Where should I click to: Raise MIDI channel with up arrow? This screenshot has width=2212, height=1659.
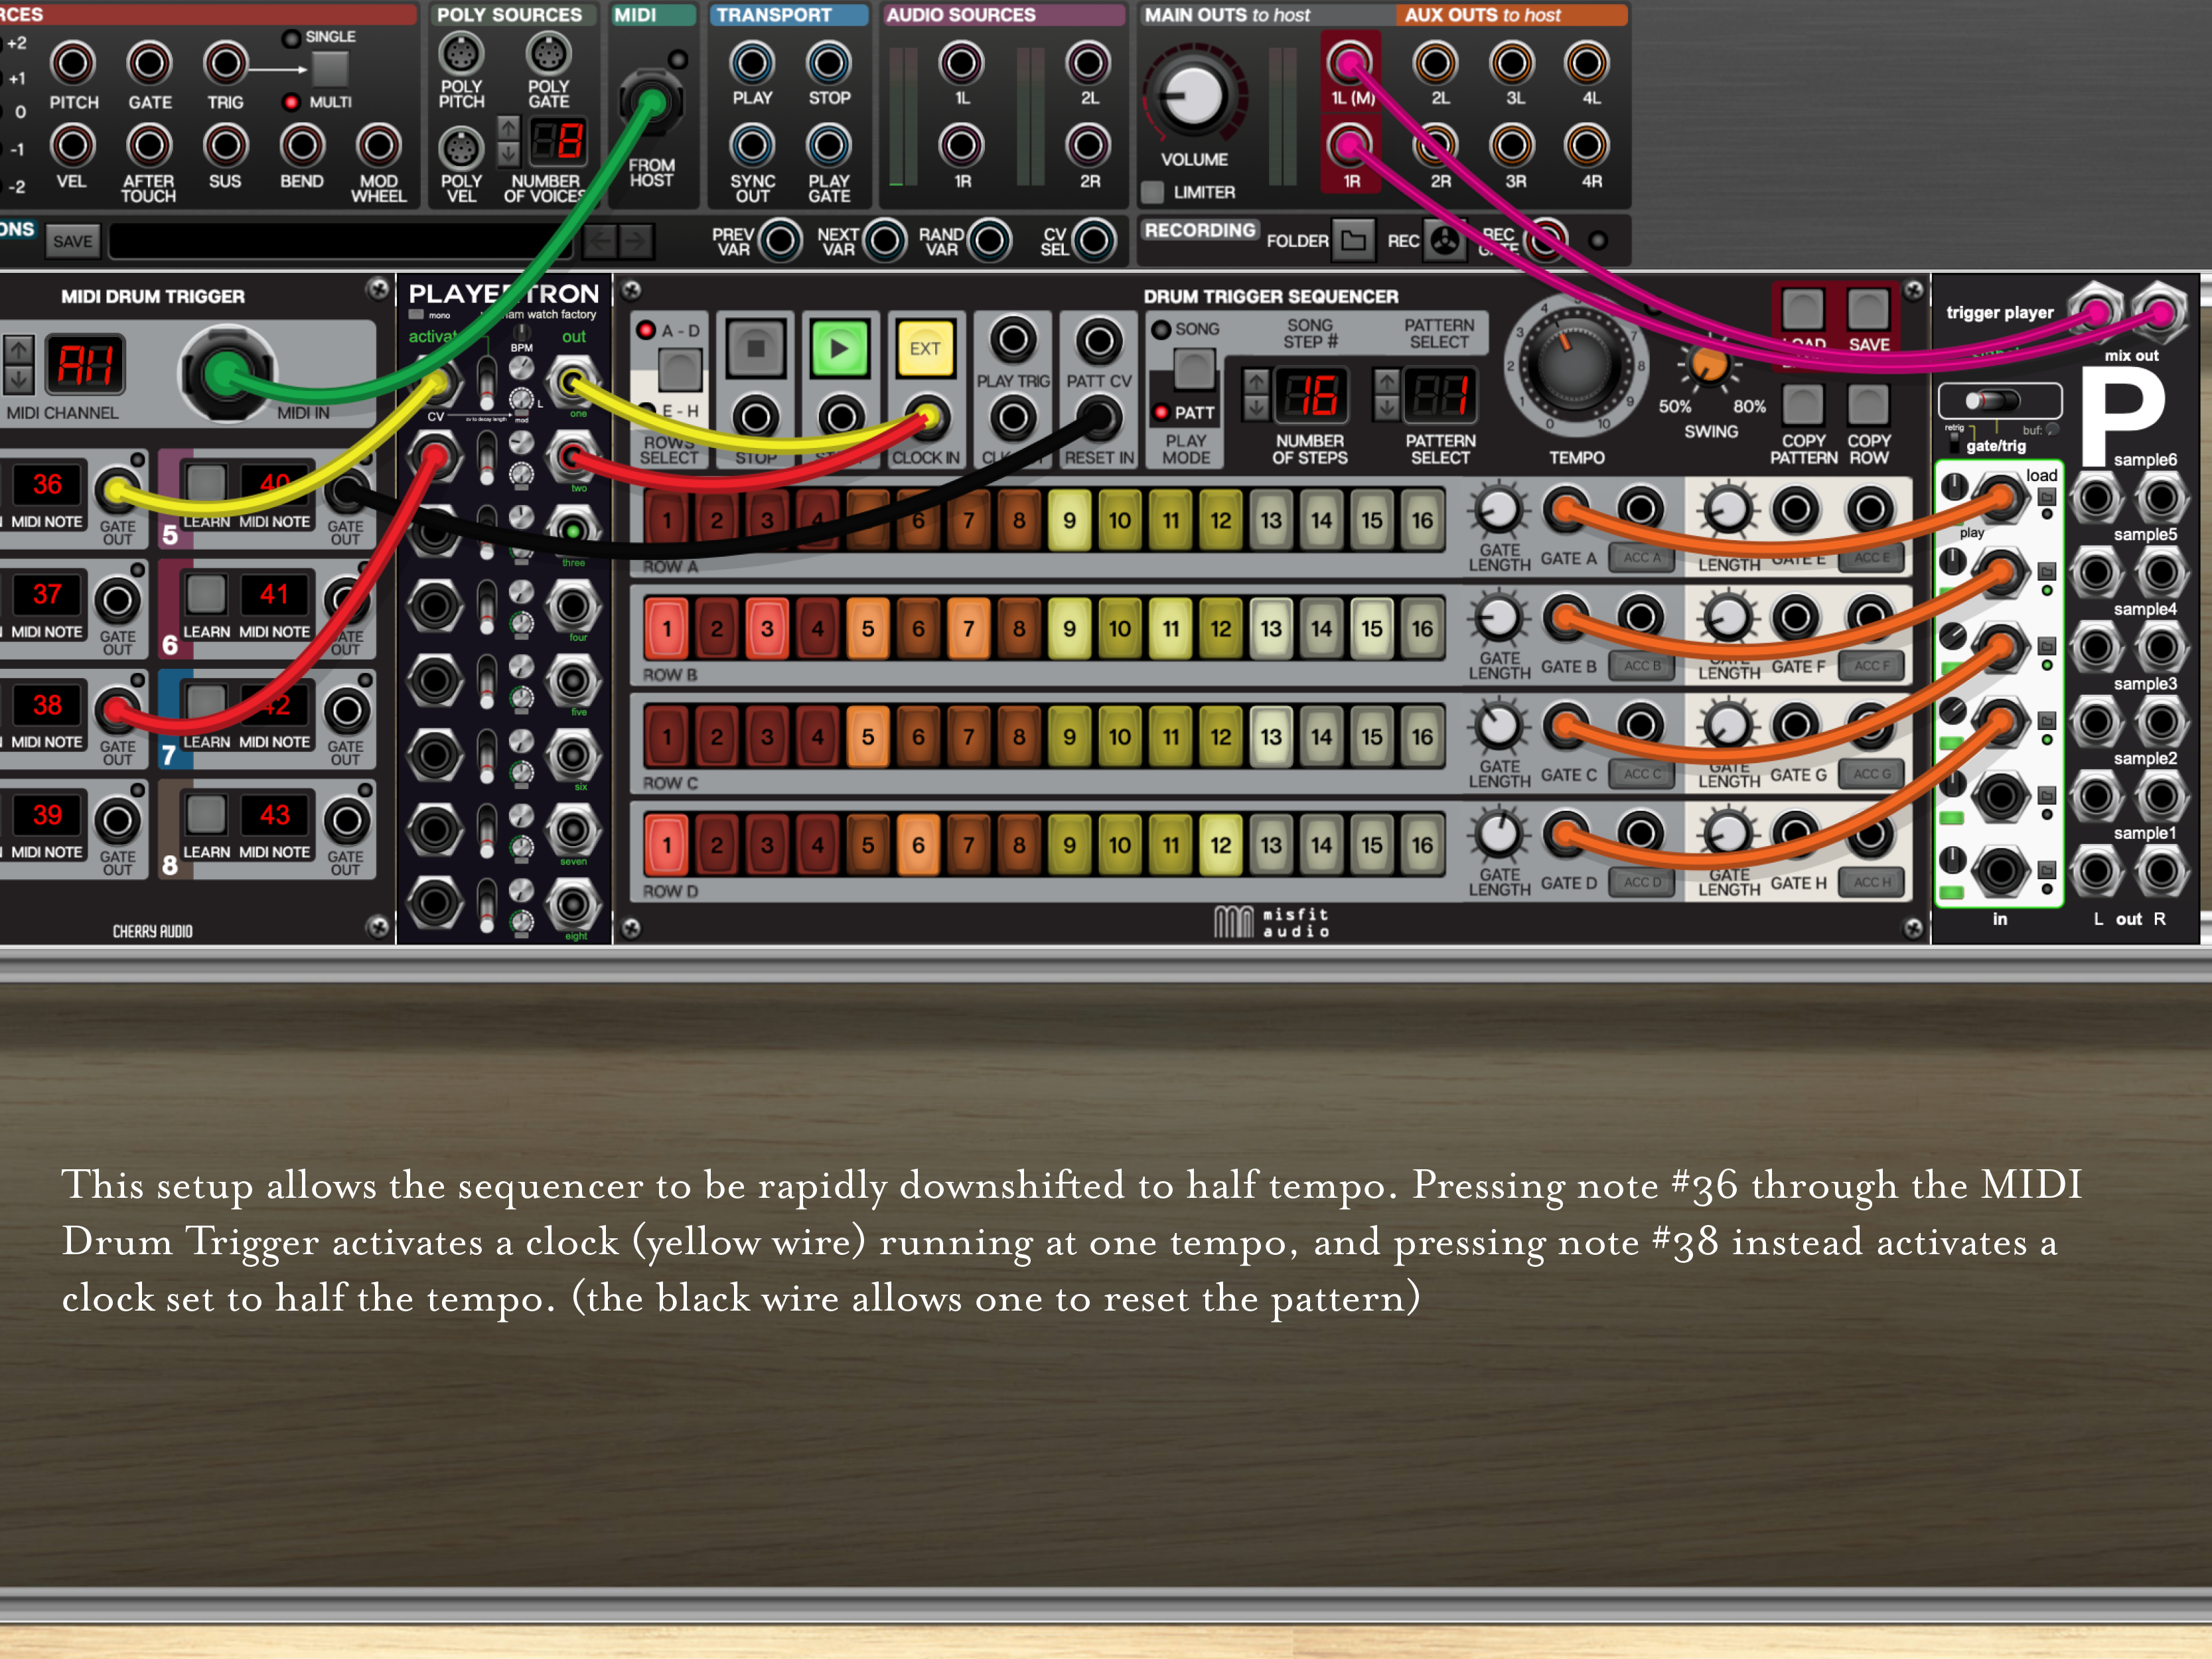[19, 350]
